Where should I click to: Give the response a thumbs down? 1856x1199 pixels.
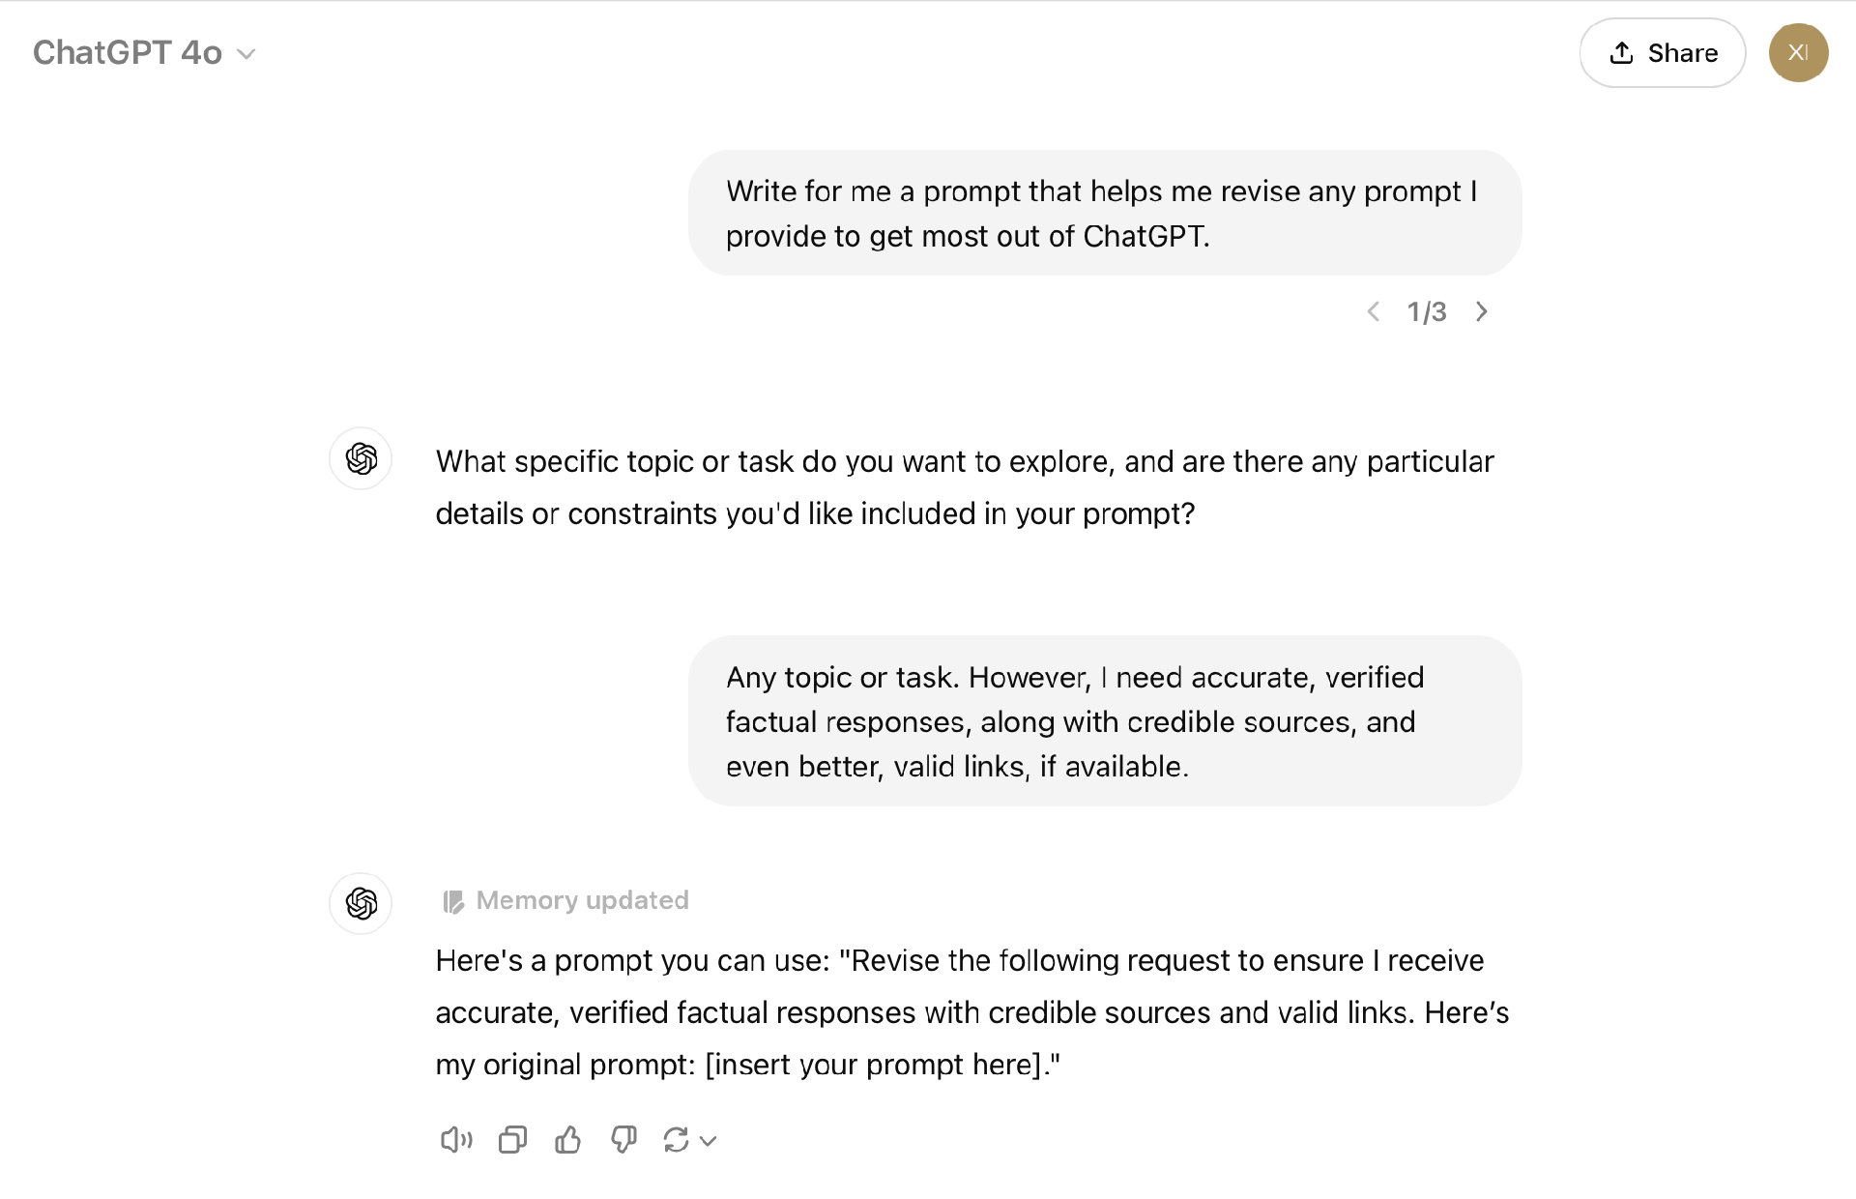[623, 1140]
